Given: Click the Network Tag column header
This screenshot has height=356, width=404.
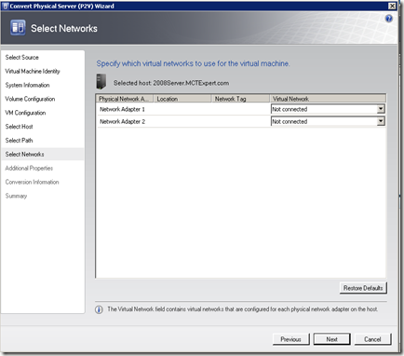Looking at the screenshot, I should [x=240, y=99].
